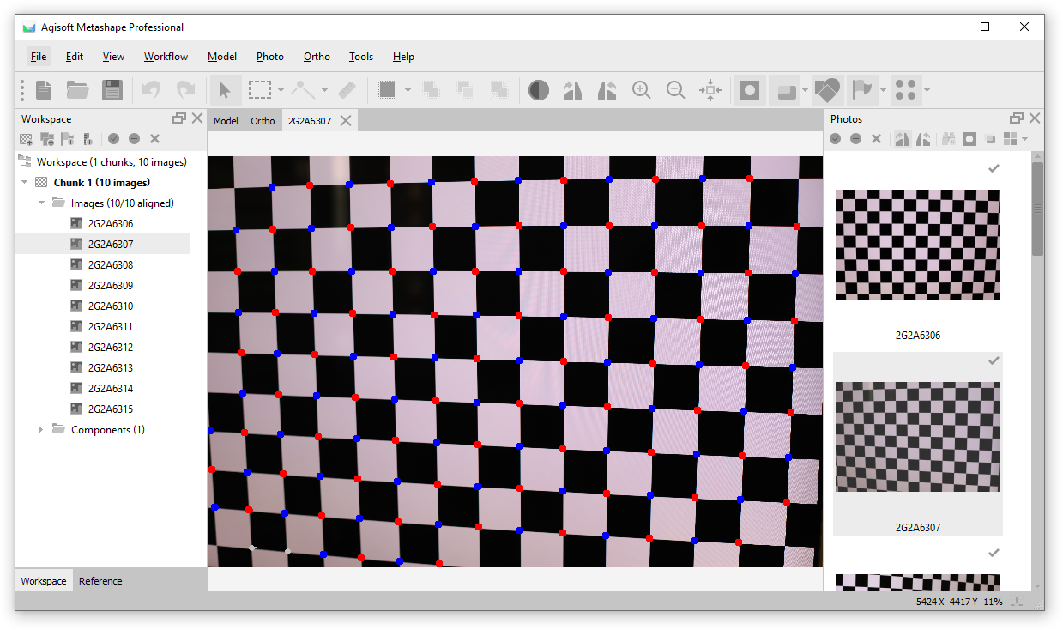Zoom out of the photo view
This screenshot has width=1063, height=630.
click(676, 89)
